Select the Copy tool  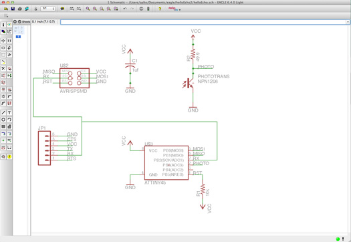(9, 41)
